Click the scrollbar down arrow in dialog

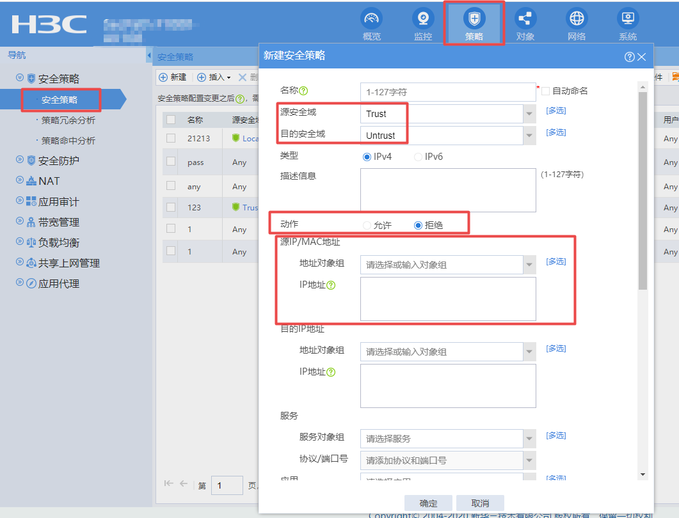(x=643, y=475)
